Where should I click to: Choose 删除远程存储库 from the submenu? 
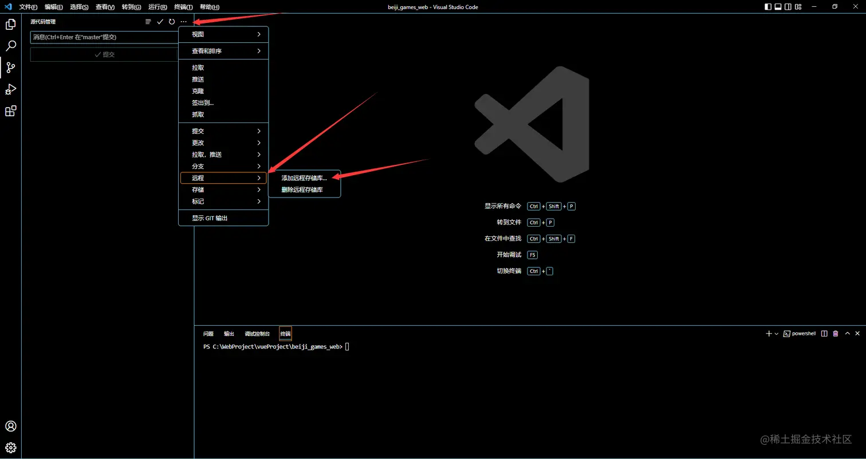click(x=304, y=189)
